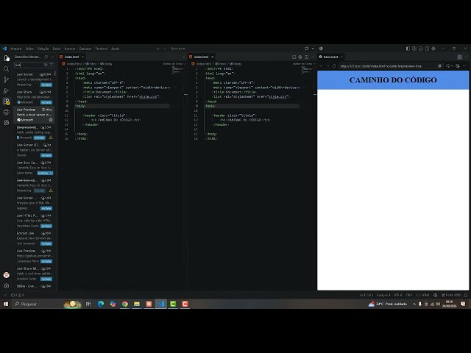Open Google Chrome from the taskbar
The height and width of the screenshot is (353, 471).
point(124,304)
